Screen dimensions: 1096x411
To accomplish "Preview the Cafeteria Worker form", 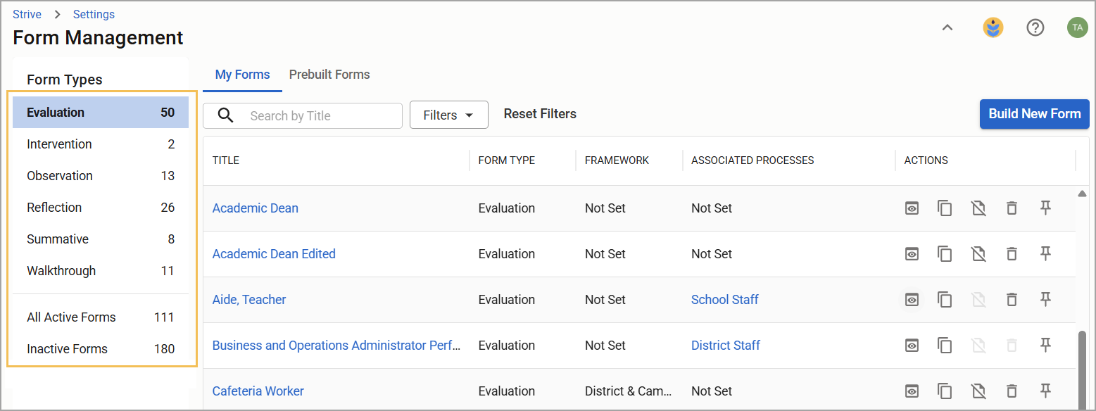I will click(x=912, y=391).
